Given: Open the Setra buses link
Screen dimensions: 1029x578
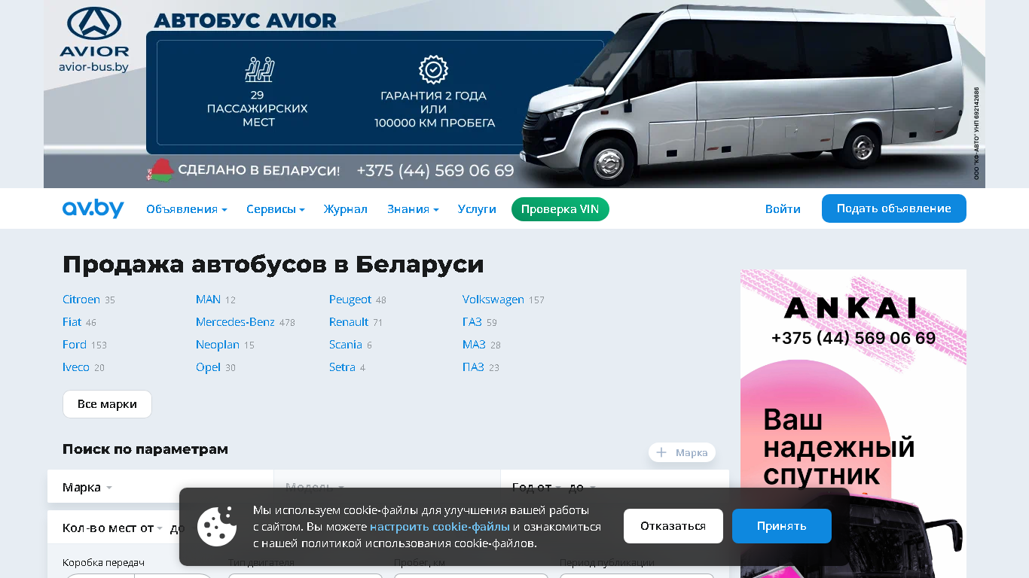Looking at the screenshot, I should click(x=342, y=367).
